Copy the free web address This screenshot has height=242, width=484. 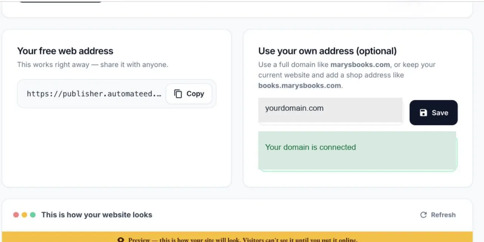click(x=189, y=94)
